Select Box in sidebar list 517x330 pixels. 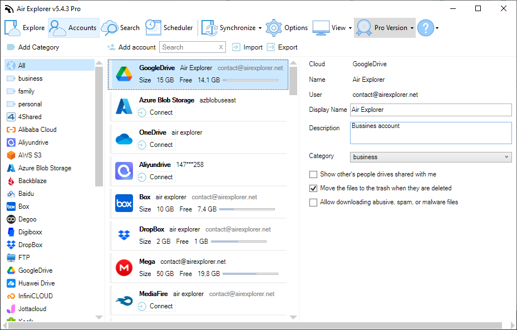pos(50,206)
